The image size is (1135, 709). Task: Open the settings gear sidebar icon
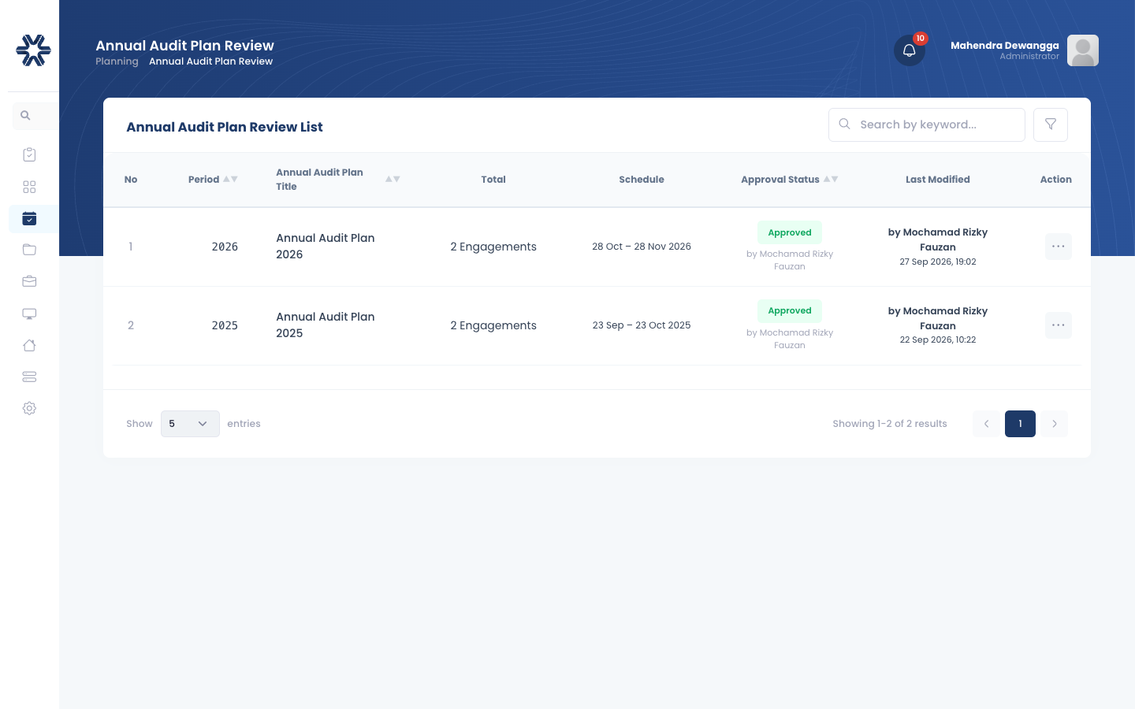tap(29, 408)
